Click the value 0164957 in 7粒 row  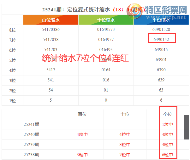[x=106, y=39]
